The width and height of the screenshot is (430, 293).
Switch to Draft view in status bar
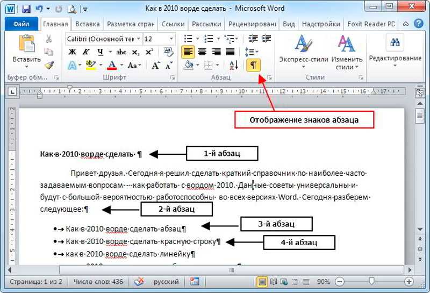pos(306,282)
